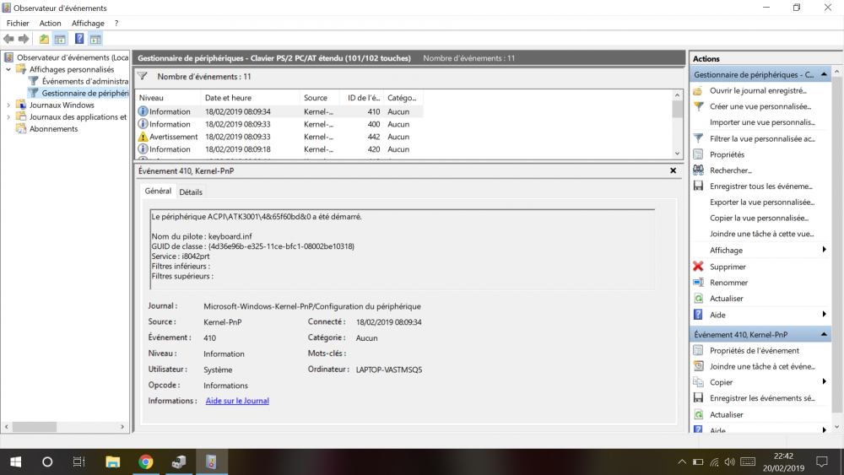Click Supprimer red X in Actions pane
Screen dimensions: 844x475
pos(728,267)
